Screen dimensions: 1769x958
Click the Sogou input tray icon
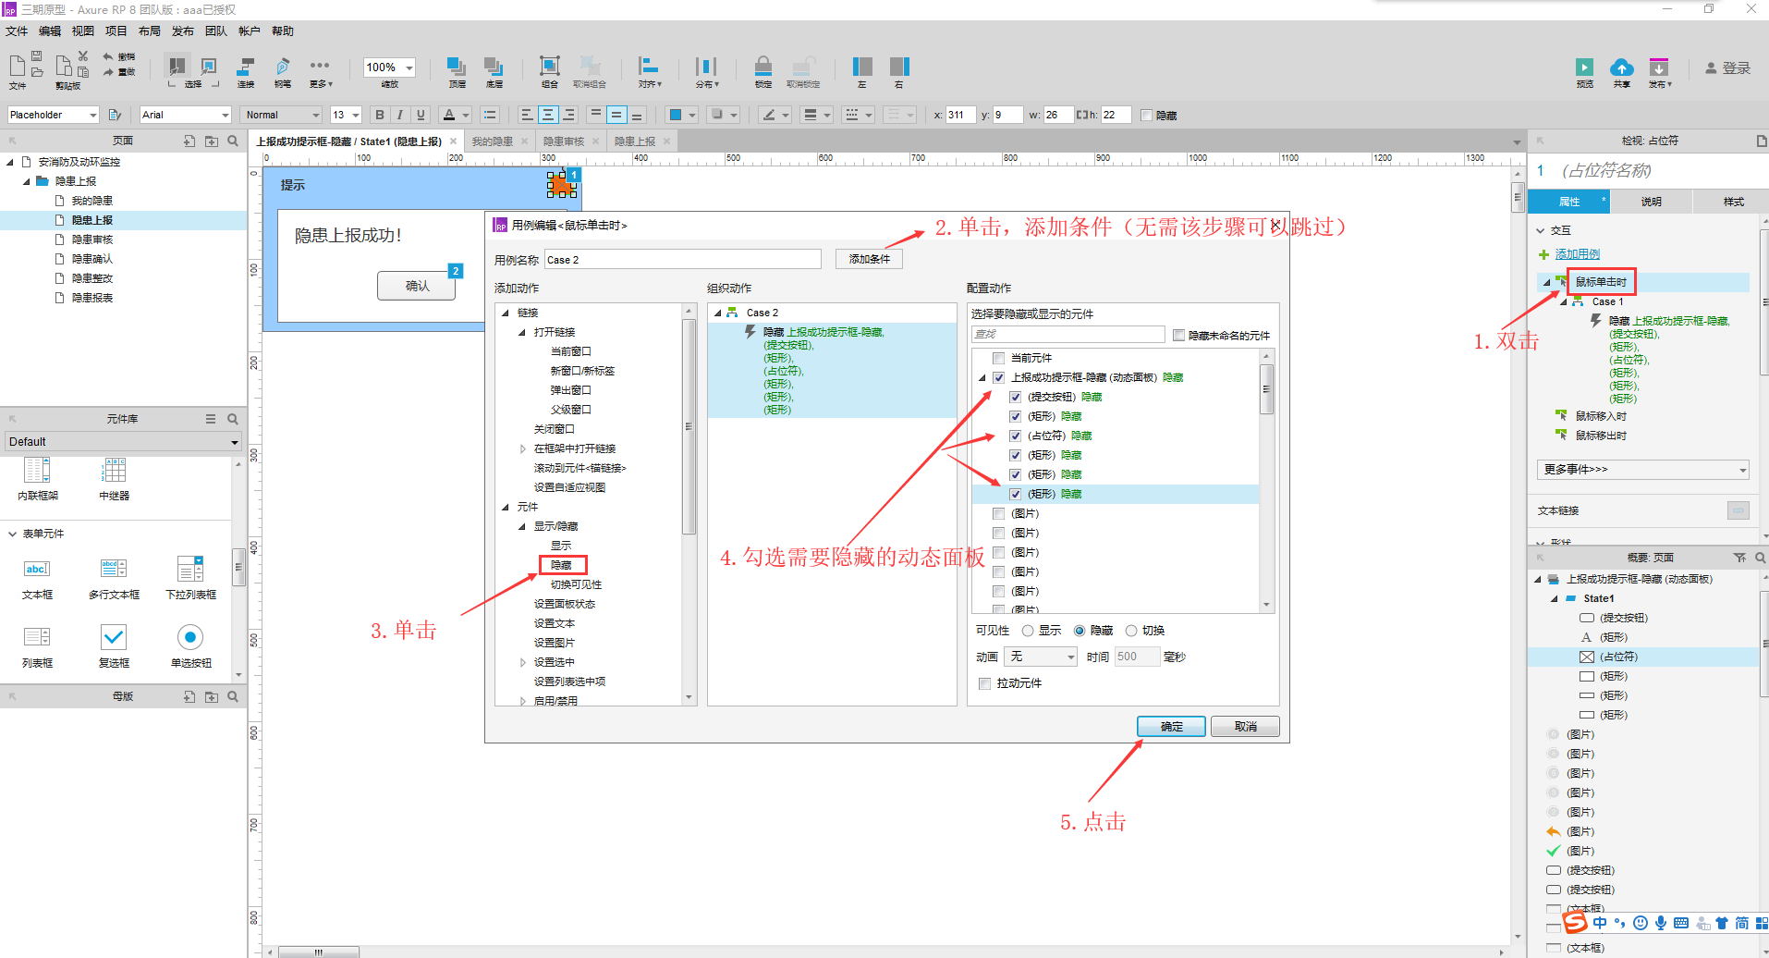[1576, 922]
